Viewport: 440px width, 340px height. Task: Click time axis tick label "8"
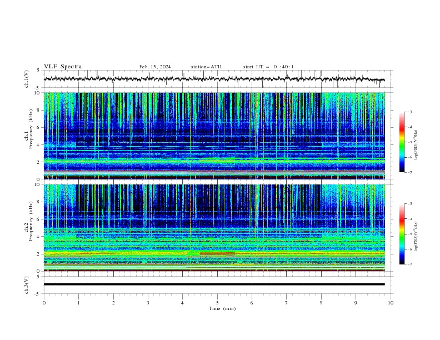coord(321,303)
